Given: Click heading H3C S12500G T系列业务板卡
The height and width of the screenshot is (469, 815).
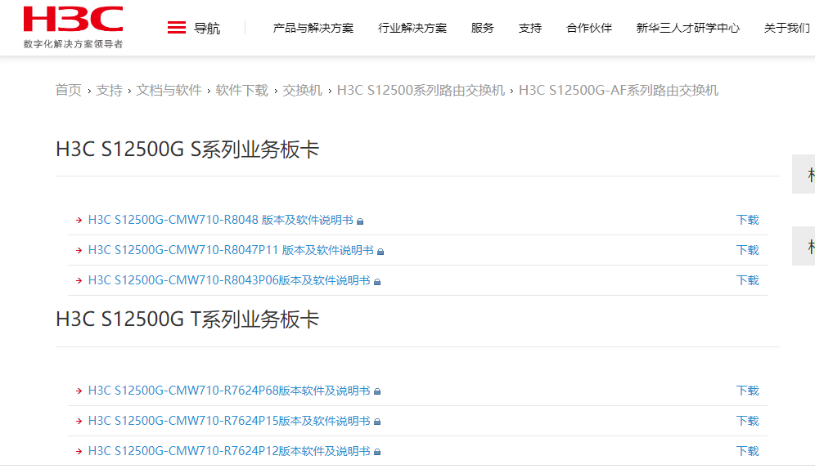Looking at the screenshot, I should 187,319.
